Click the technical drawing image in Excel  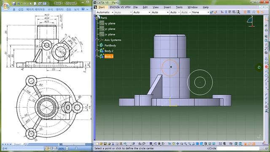(x=47, y=78)
